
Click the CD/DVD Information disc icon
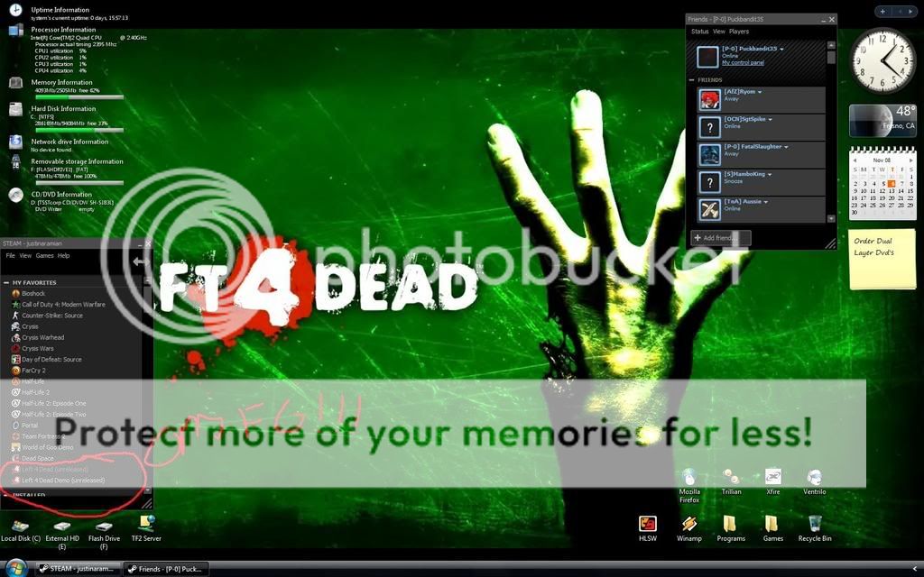coord(16,195)
